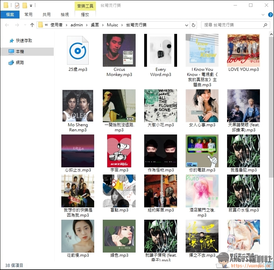Click admin in the breadcrumb path

[x=77, y=25]
